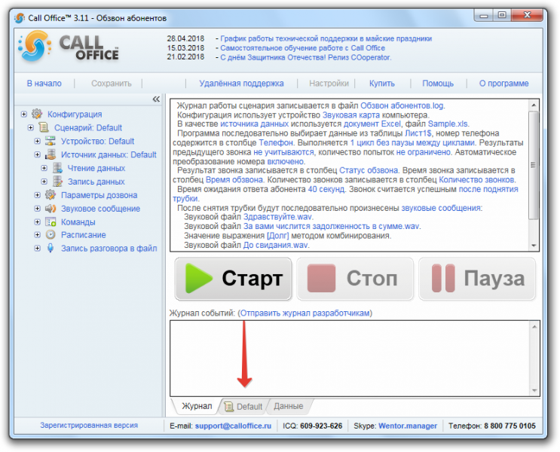Click inside the empty event log area
Image resolution: width=560 pixels, height=452 pixels.
350,359
